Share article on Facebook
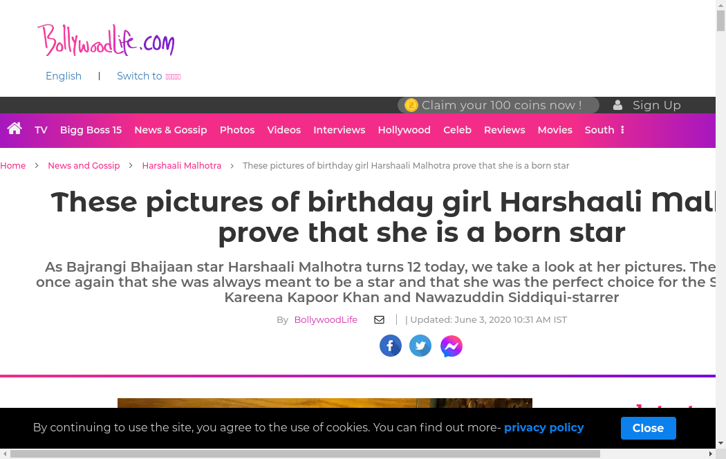726x459 pixels. [391, 346]
